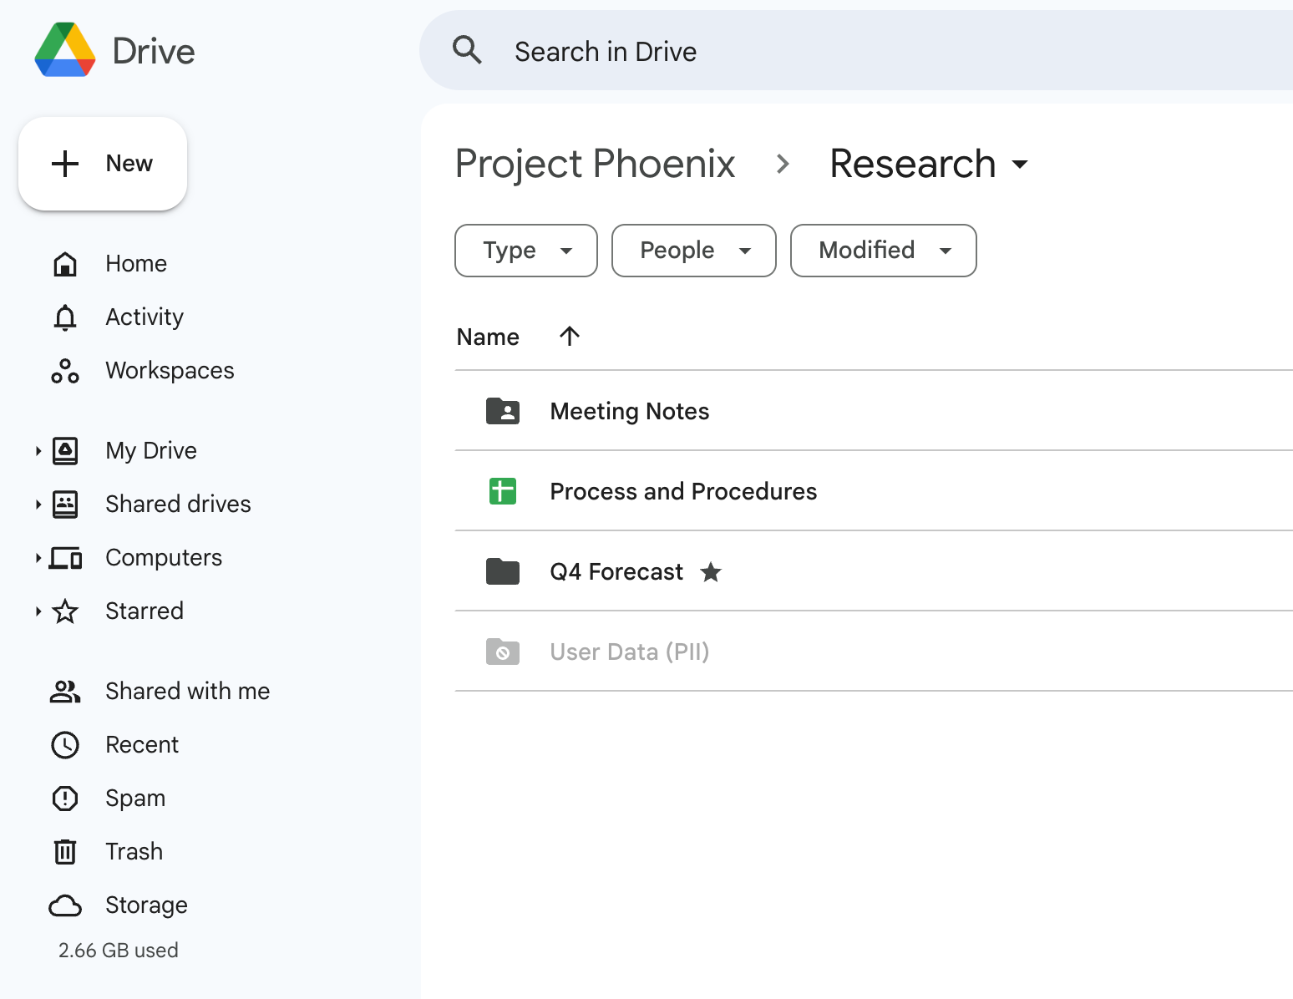Image resolution: width=1293 pixels, height=999 pixels.
Task: Open the Storage page
Action: [x=146, y=905]
